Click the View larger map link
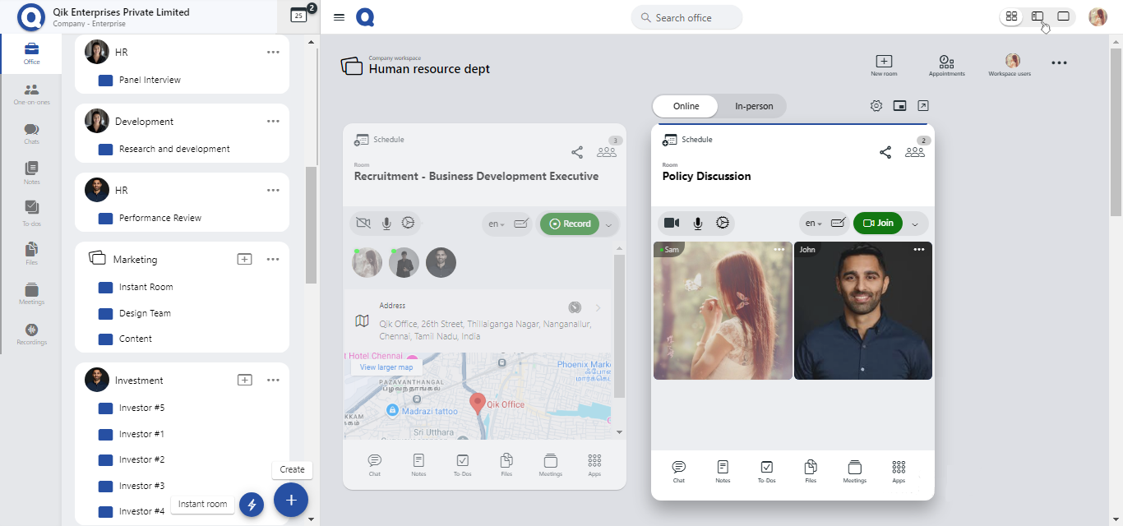 (386, 367)
